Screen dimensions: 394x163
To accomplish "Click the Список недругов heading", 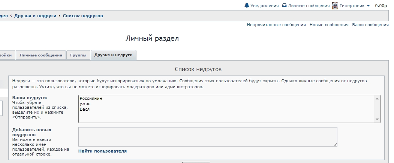I will (x=198, y=69).
